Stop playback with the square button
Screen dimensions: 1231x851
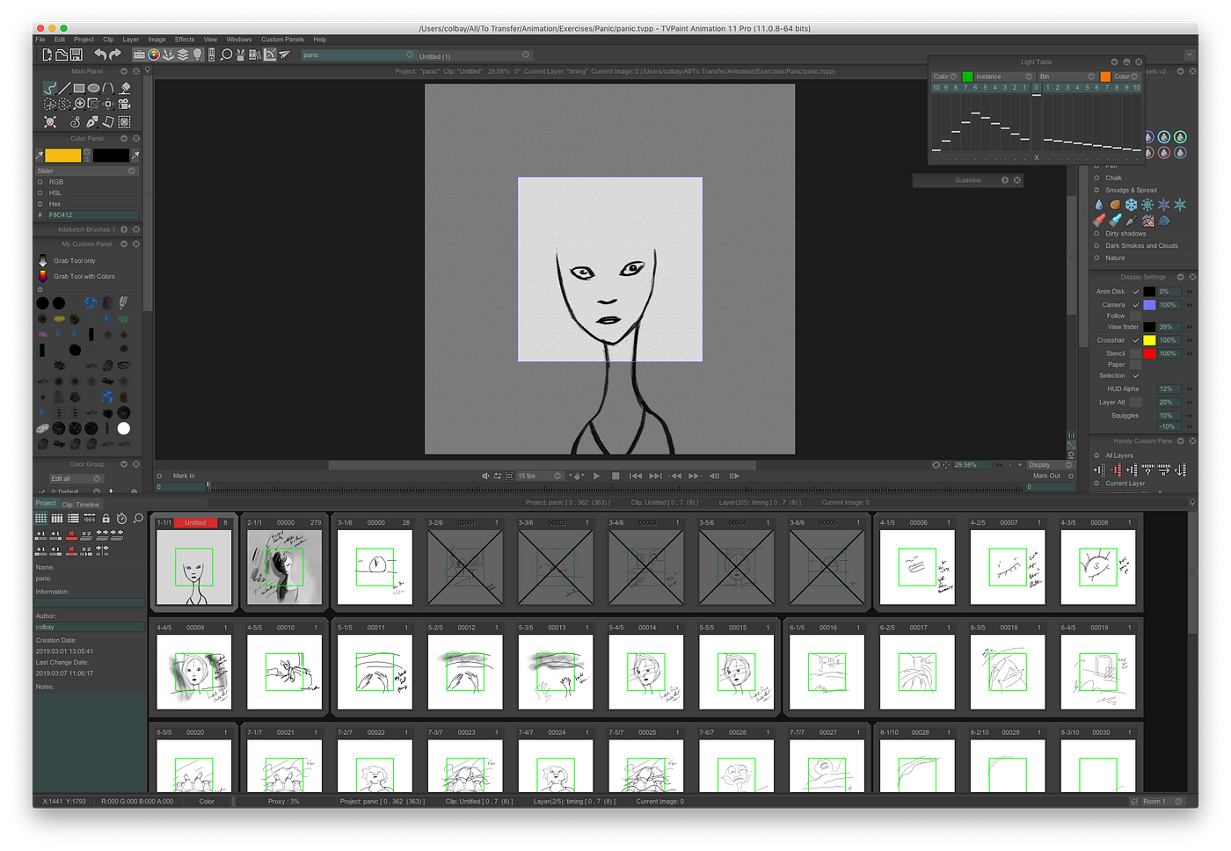pos(615,476)
